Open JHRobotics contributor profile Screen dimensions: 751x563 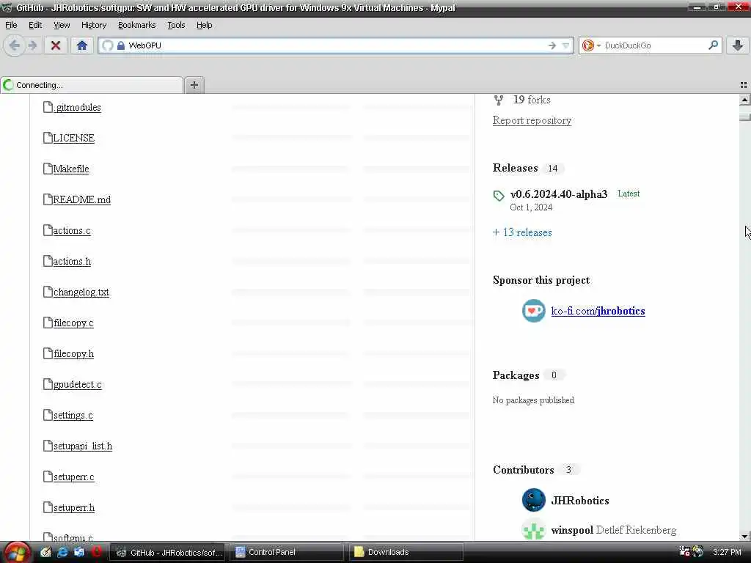579,501
